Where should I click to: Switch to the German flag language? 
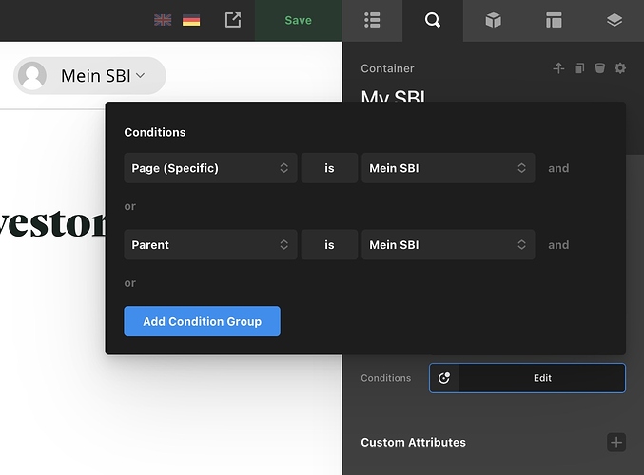(x=191, y=20)
